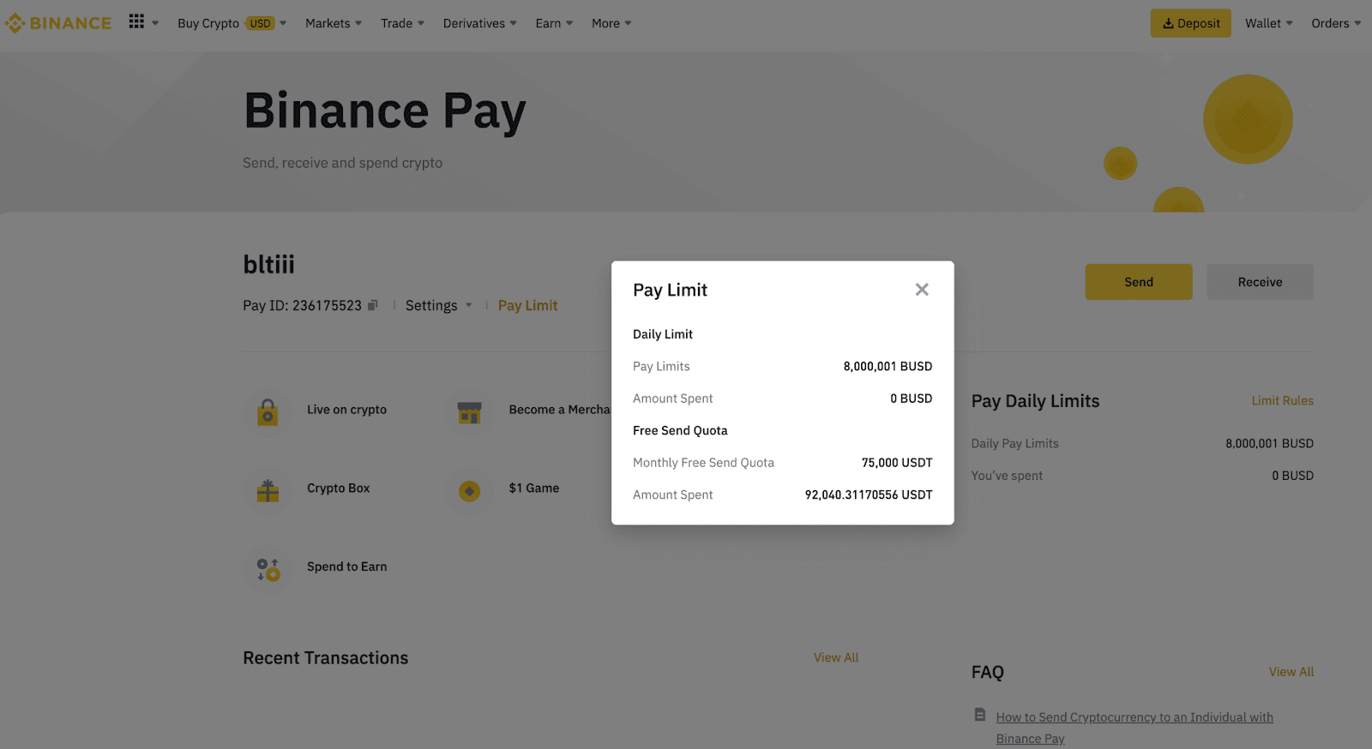Open the Limit Rules link
1372x749 pixels.
pyautogui.click(x=1282, y=401)
